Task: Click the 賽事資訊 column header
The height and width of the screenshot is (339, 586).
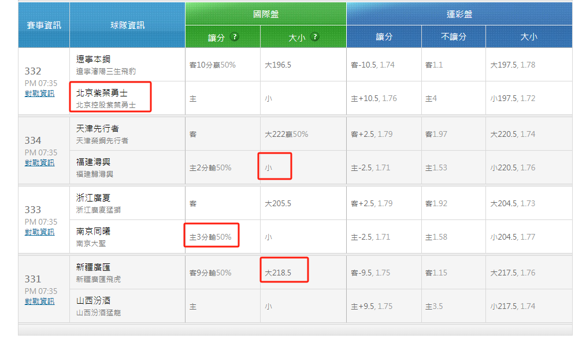Action: 44,25
